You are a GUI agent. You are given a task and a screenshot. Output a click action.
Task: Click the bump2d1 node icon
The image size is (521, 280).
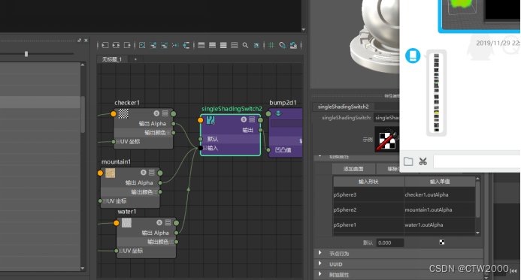click(x=277, y=114)
